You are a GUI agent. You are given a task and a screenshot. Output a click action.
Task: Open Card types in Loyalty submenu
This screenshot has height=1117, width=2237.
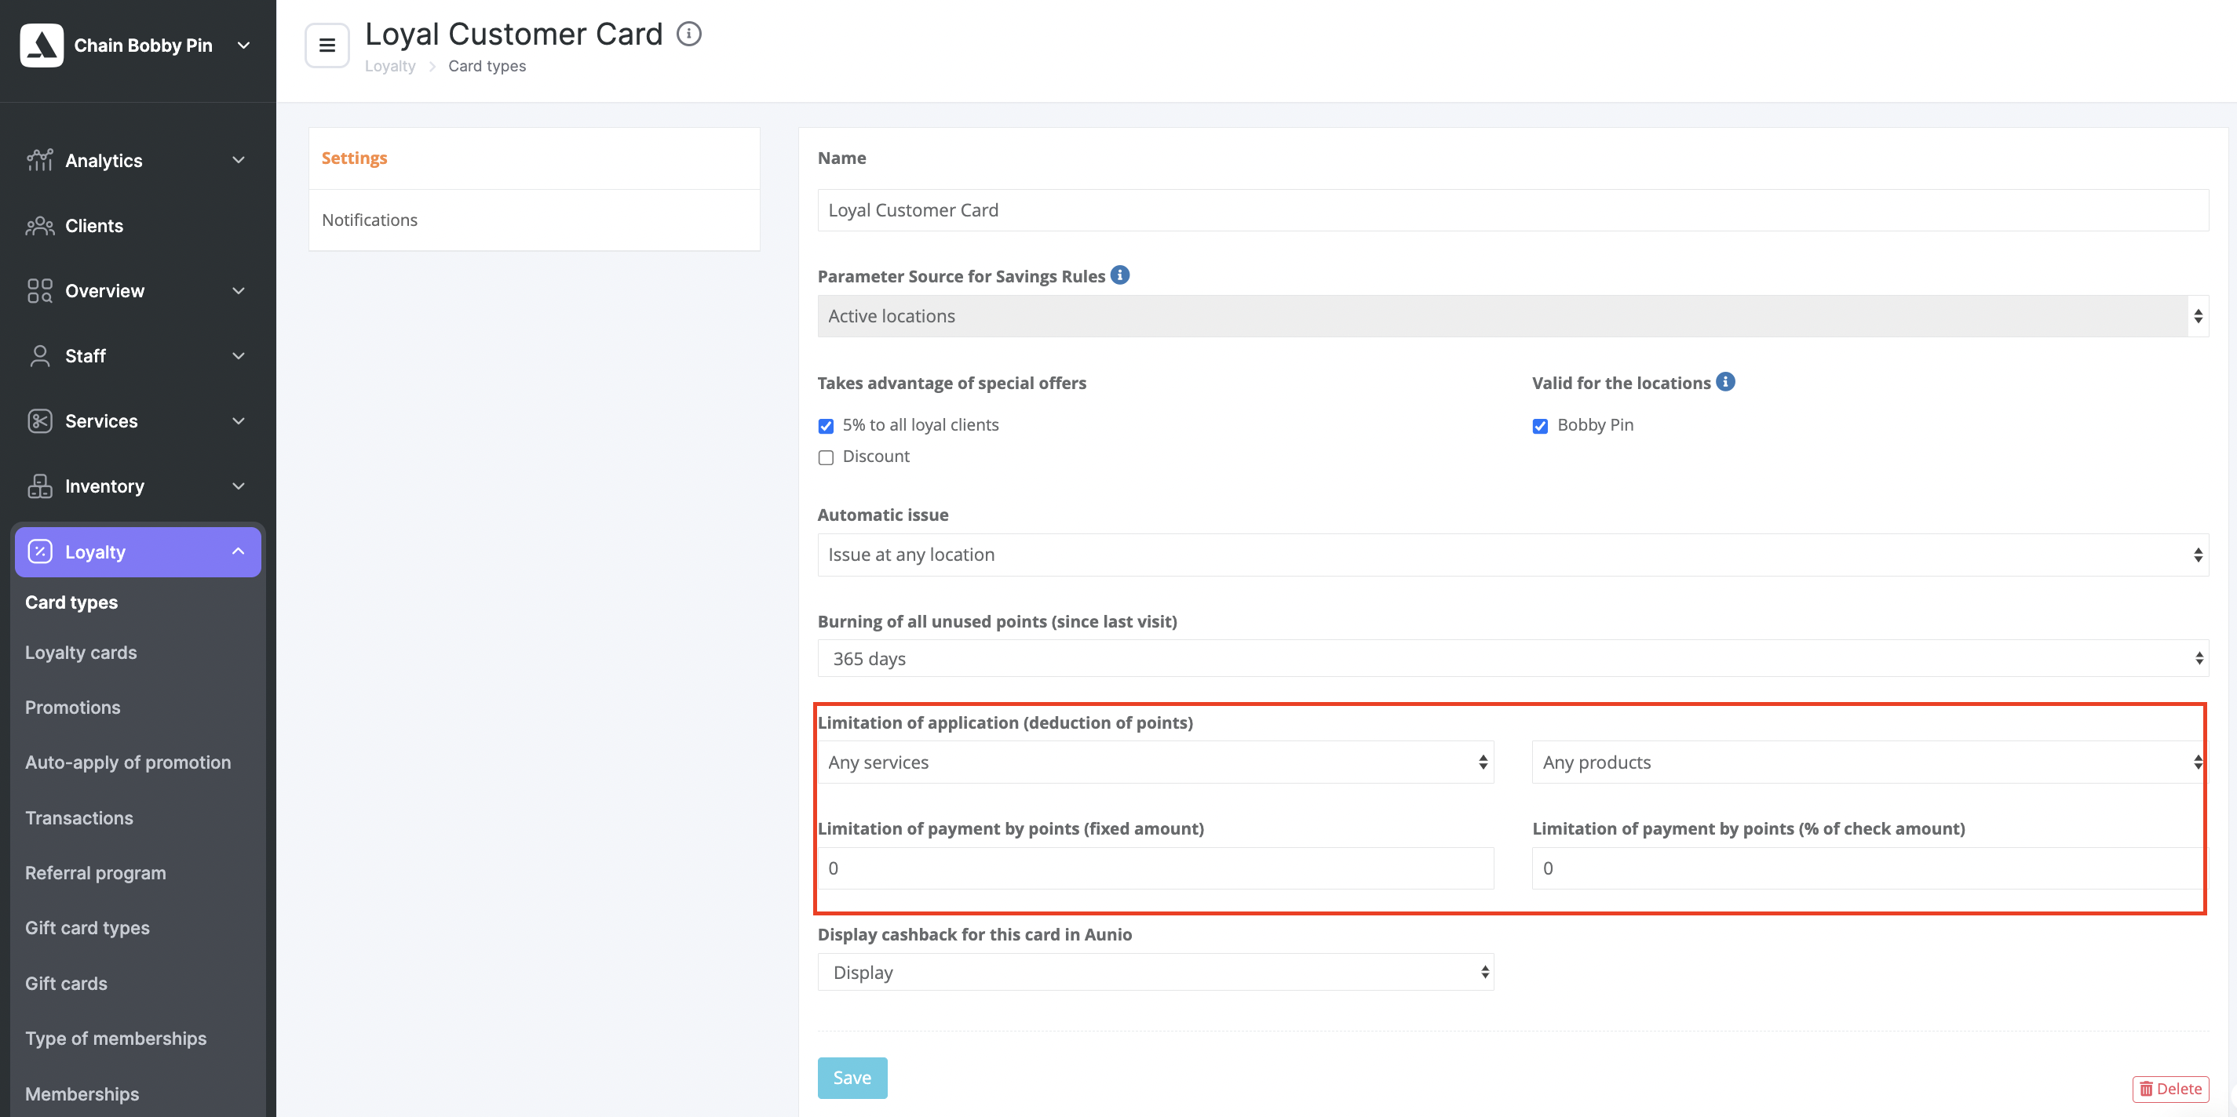pos(71,602)
